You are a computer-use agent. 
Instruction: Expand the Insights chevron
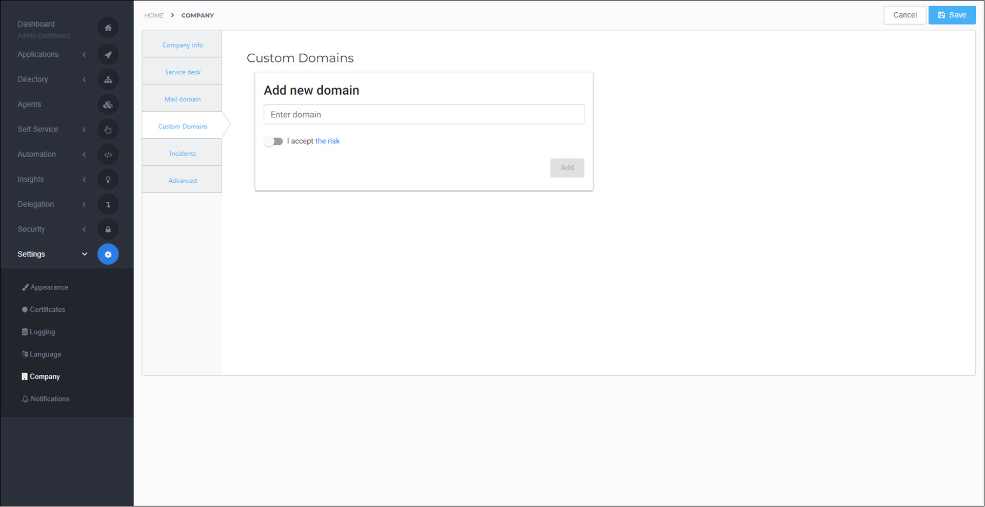[x=84, y=179]
